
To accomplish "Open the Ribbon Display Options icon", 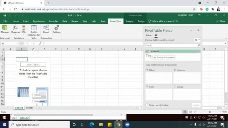I will click(199, 15).
